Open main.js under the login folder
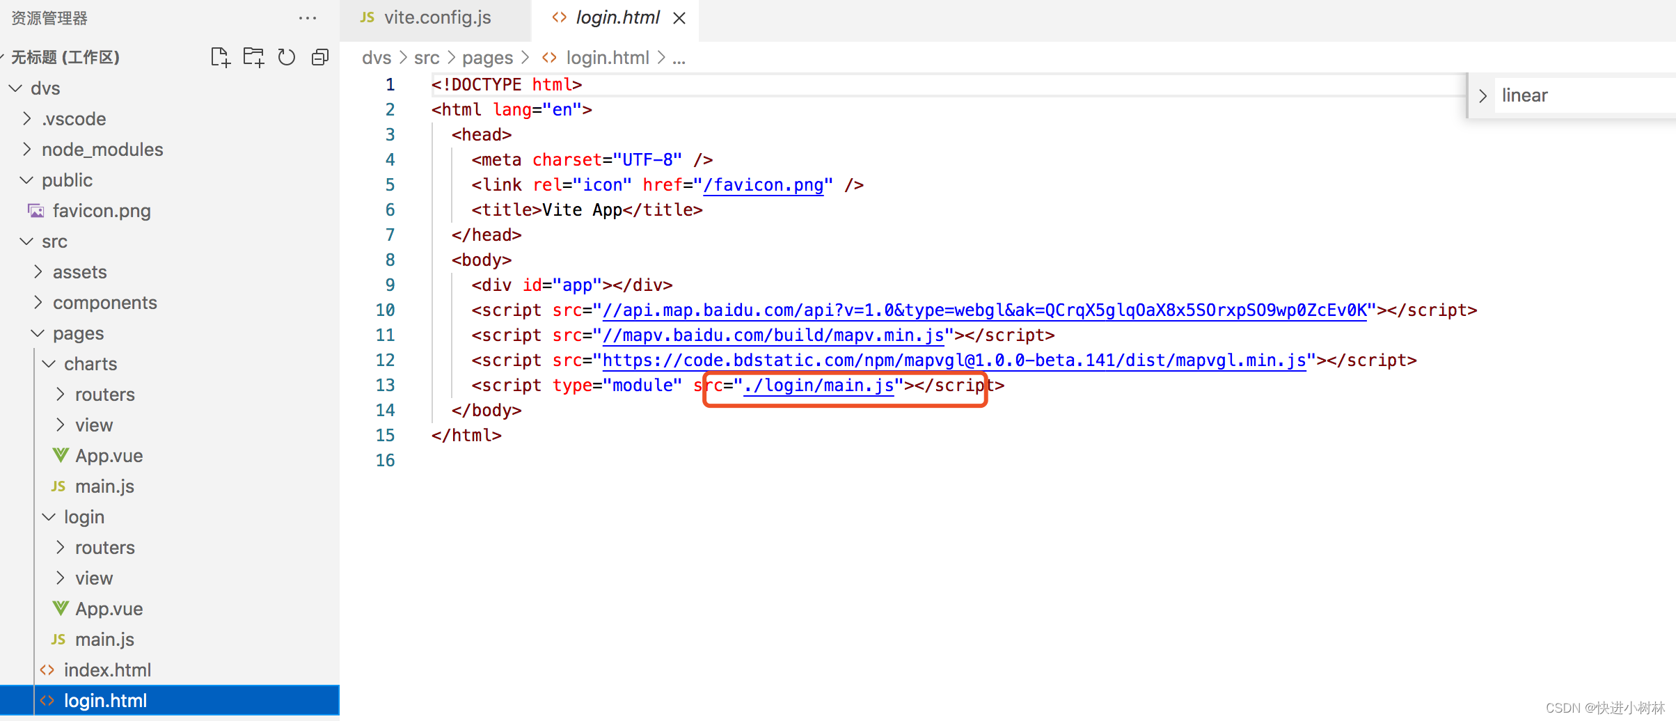This screenshot has width=1676, height=721. (x=104, y=639)
